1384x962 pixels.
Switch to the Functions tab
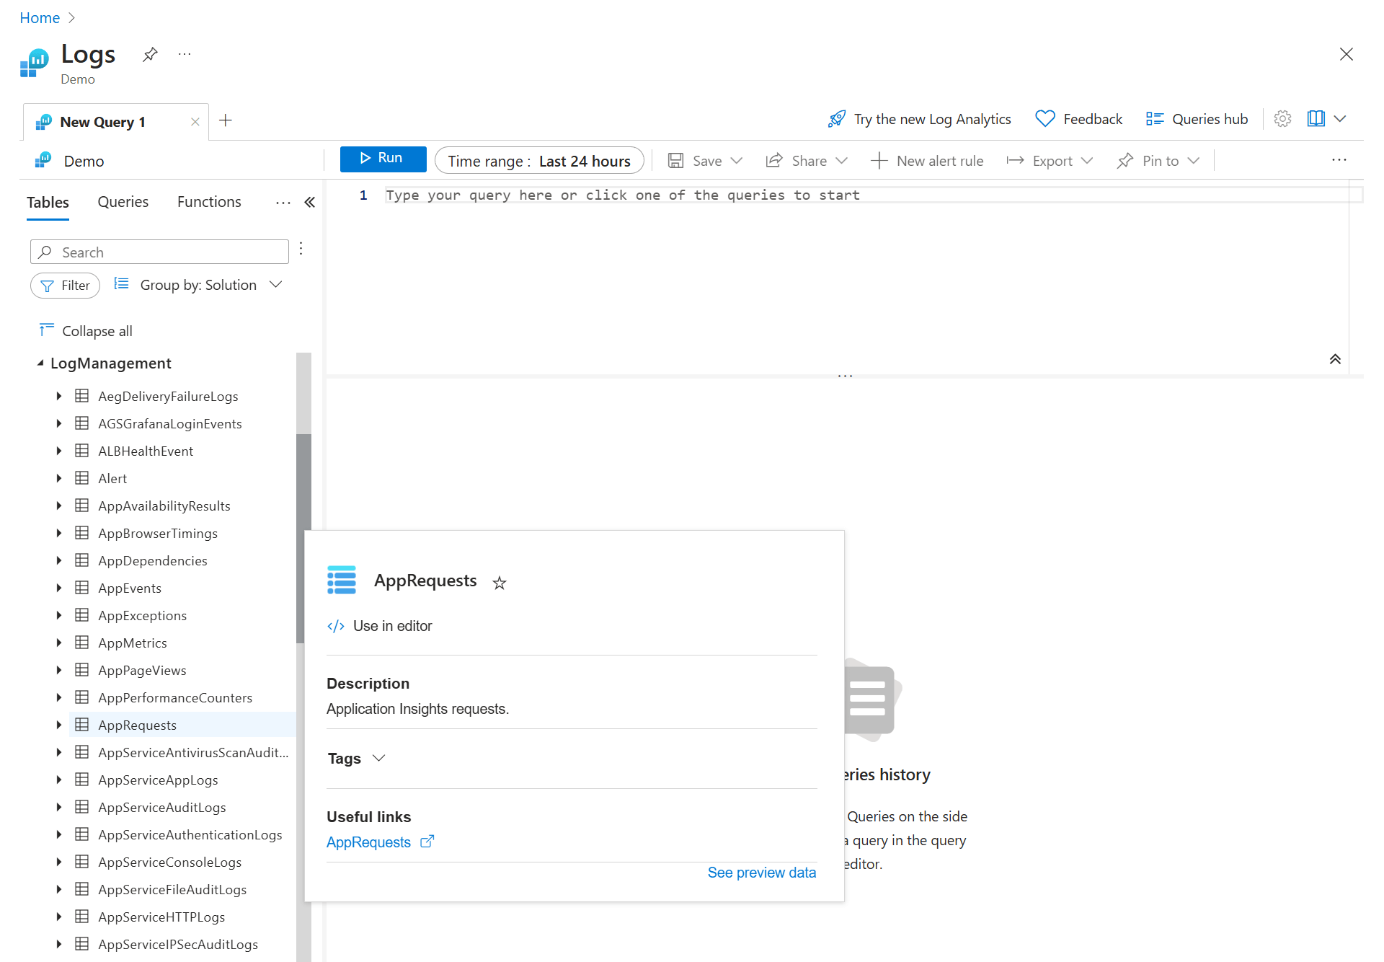click(209, 203)
